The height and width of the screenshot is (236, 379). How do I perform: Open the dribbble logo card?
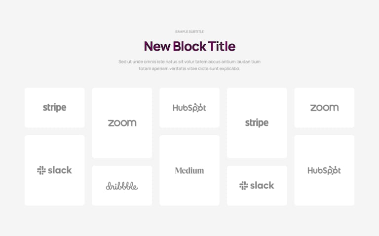[x=122, y=186]
